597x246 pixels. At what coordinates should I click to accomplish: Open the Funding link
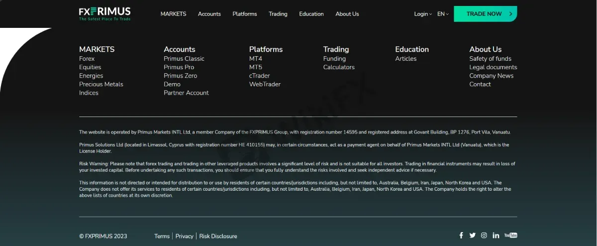(x=334, y=59)
